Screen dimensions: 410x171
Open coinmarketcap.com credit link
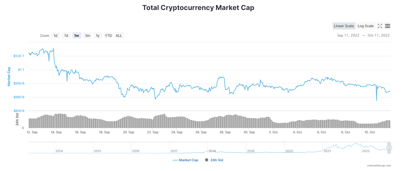[x=379, y=166]
